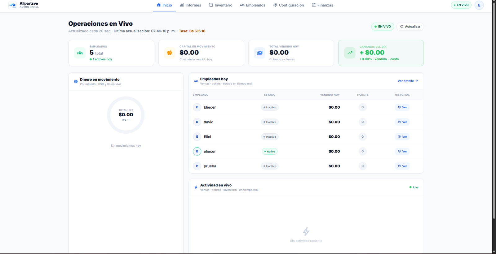Click the Empleados card people icon
Image resolution: width=496 pixels, height=254 pixels.
click(x=80, y=53)
